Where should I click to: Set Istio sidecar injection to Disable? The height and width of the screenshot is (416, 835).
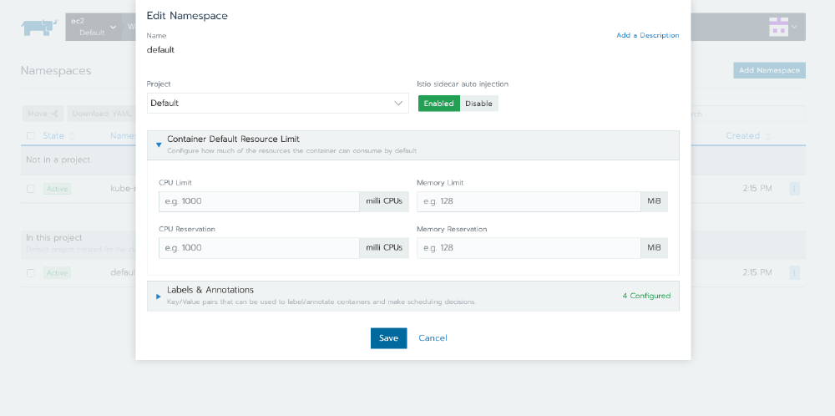coord(478,104)
